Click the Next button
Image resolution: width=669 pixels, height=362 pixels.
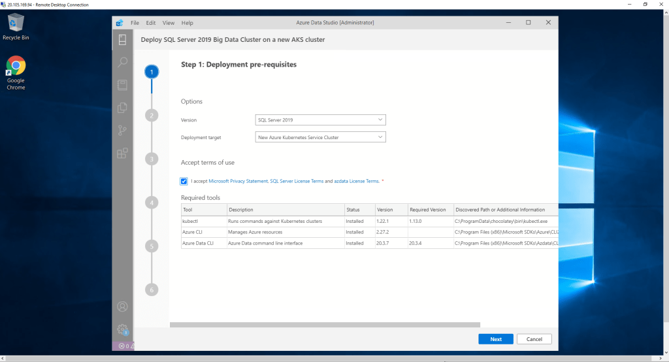pyautogui.click(x=496, y=339)
